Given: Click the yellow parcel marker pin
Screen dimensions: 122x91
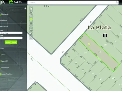Looking at the screenshot, I should pos(89,44).
